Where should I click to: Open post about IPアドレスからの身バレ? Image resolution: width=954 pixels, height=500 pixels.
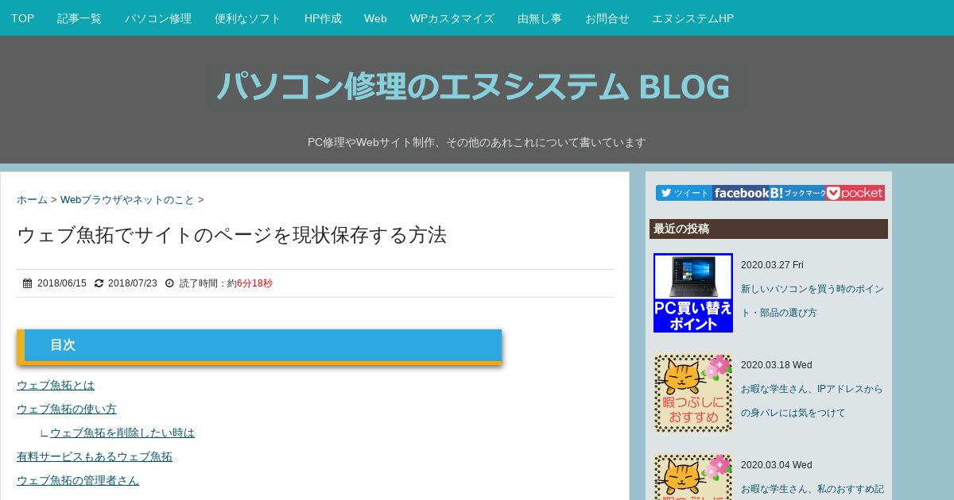click(812, 401)
